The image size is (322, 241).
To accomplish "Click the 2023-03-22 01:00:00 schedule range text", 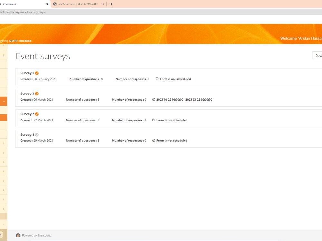I will 184,99.
